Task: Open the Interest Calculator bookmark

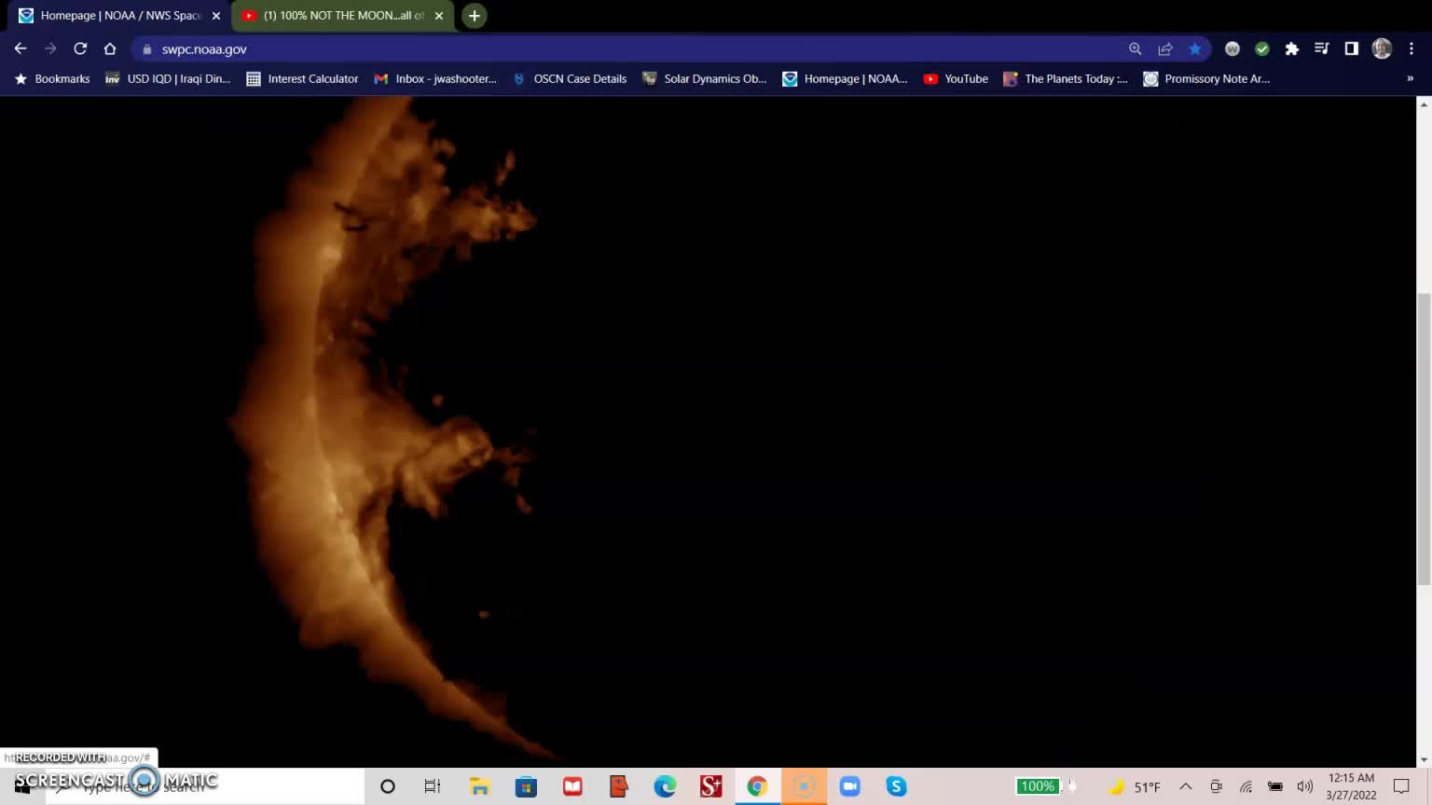Action: pyautogui.click(x=302, y=79)
